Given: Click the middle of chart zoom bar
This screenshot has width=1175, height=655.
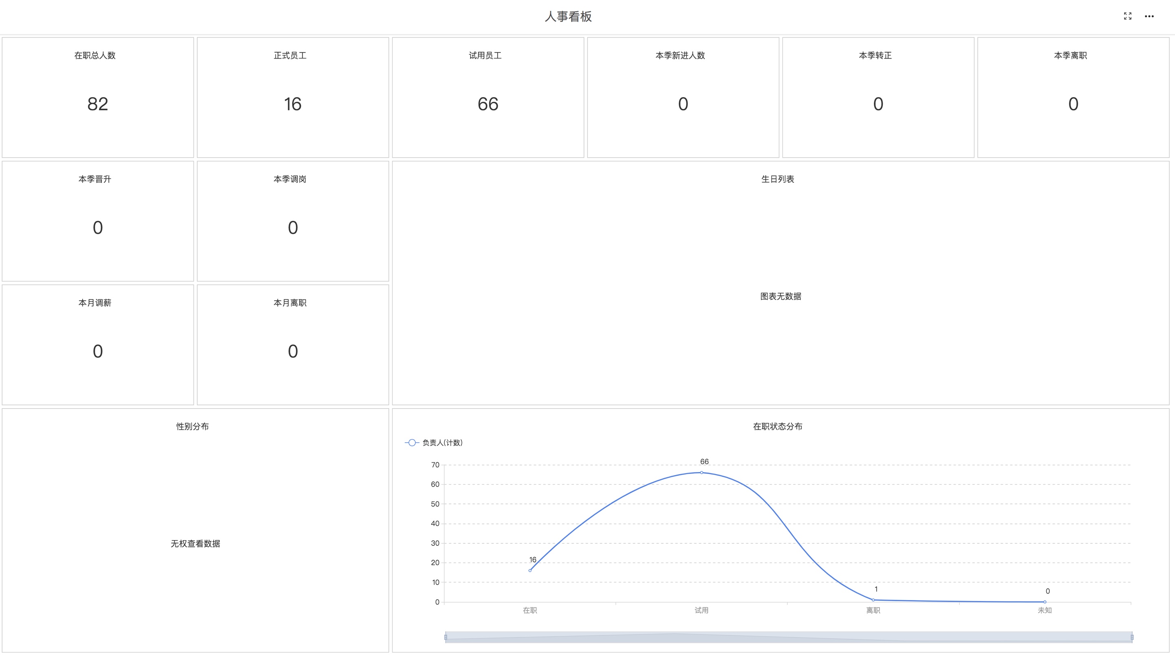Looking at the screenshot, I should (x=788, y=637).
